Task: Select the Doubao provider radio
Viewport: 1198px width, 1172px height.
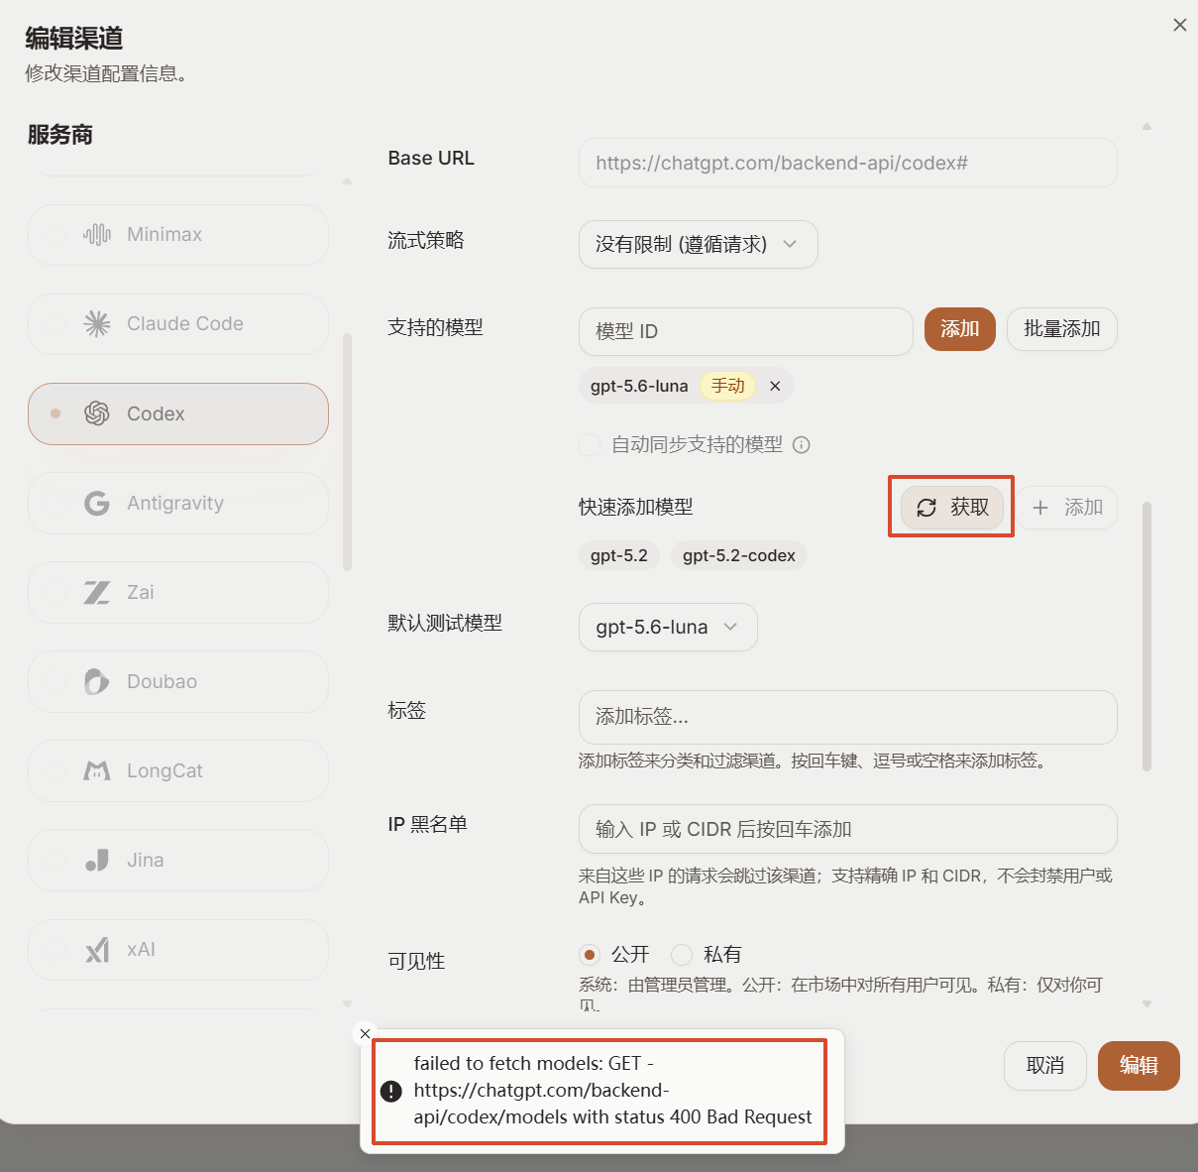Action: (x=55, y=681)
